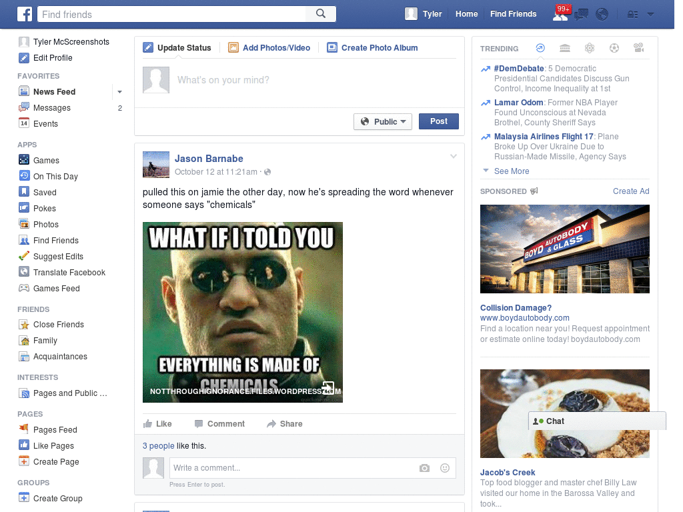Open Malaysia Airlines Flight 17 trend
The image size is (683, 512).
544,136
